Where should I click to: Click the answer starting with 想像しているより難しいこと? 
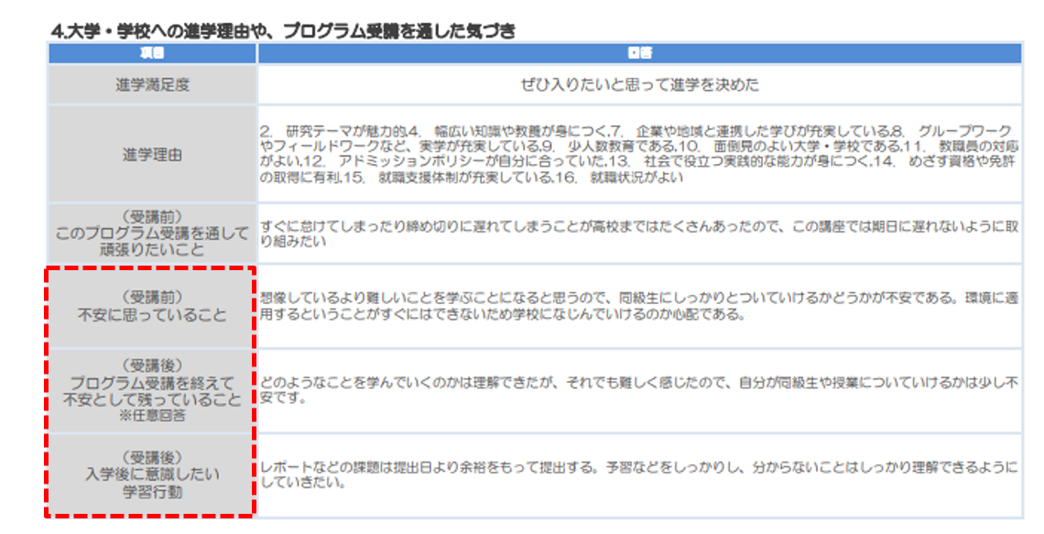point(639,307)
